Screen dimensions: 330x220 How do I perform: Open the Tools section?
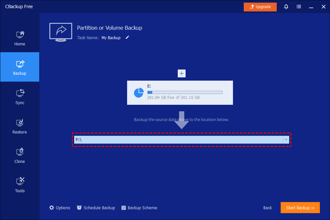[20, 185]
